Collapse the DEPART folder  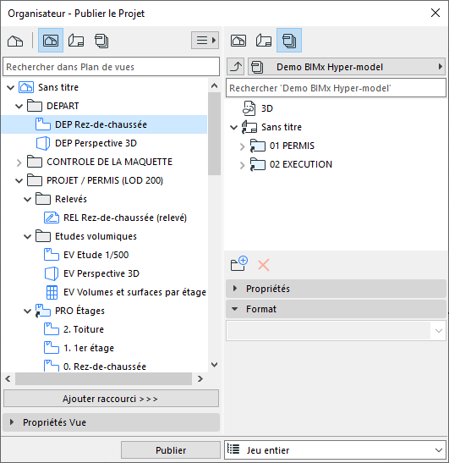19,107
